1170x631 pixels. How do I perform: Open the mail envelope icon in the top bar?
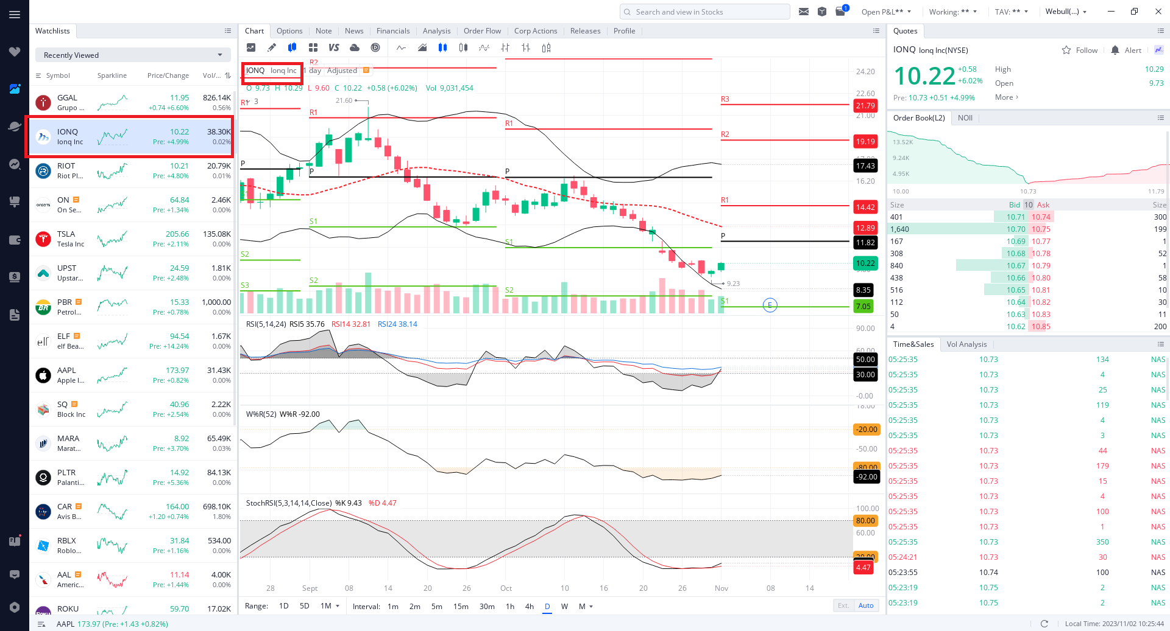point(804,12)
